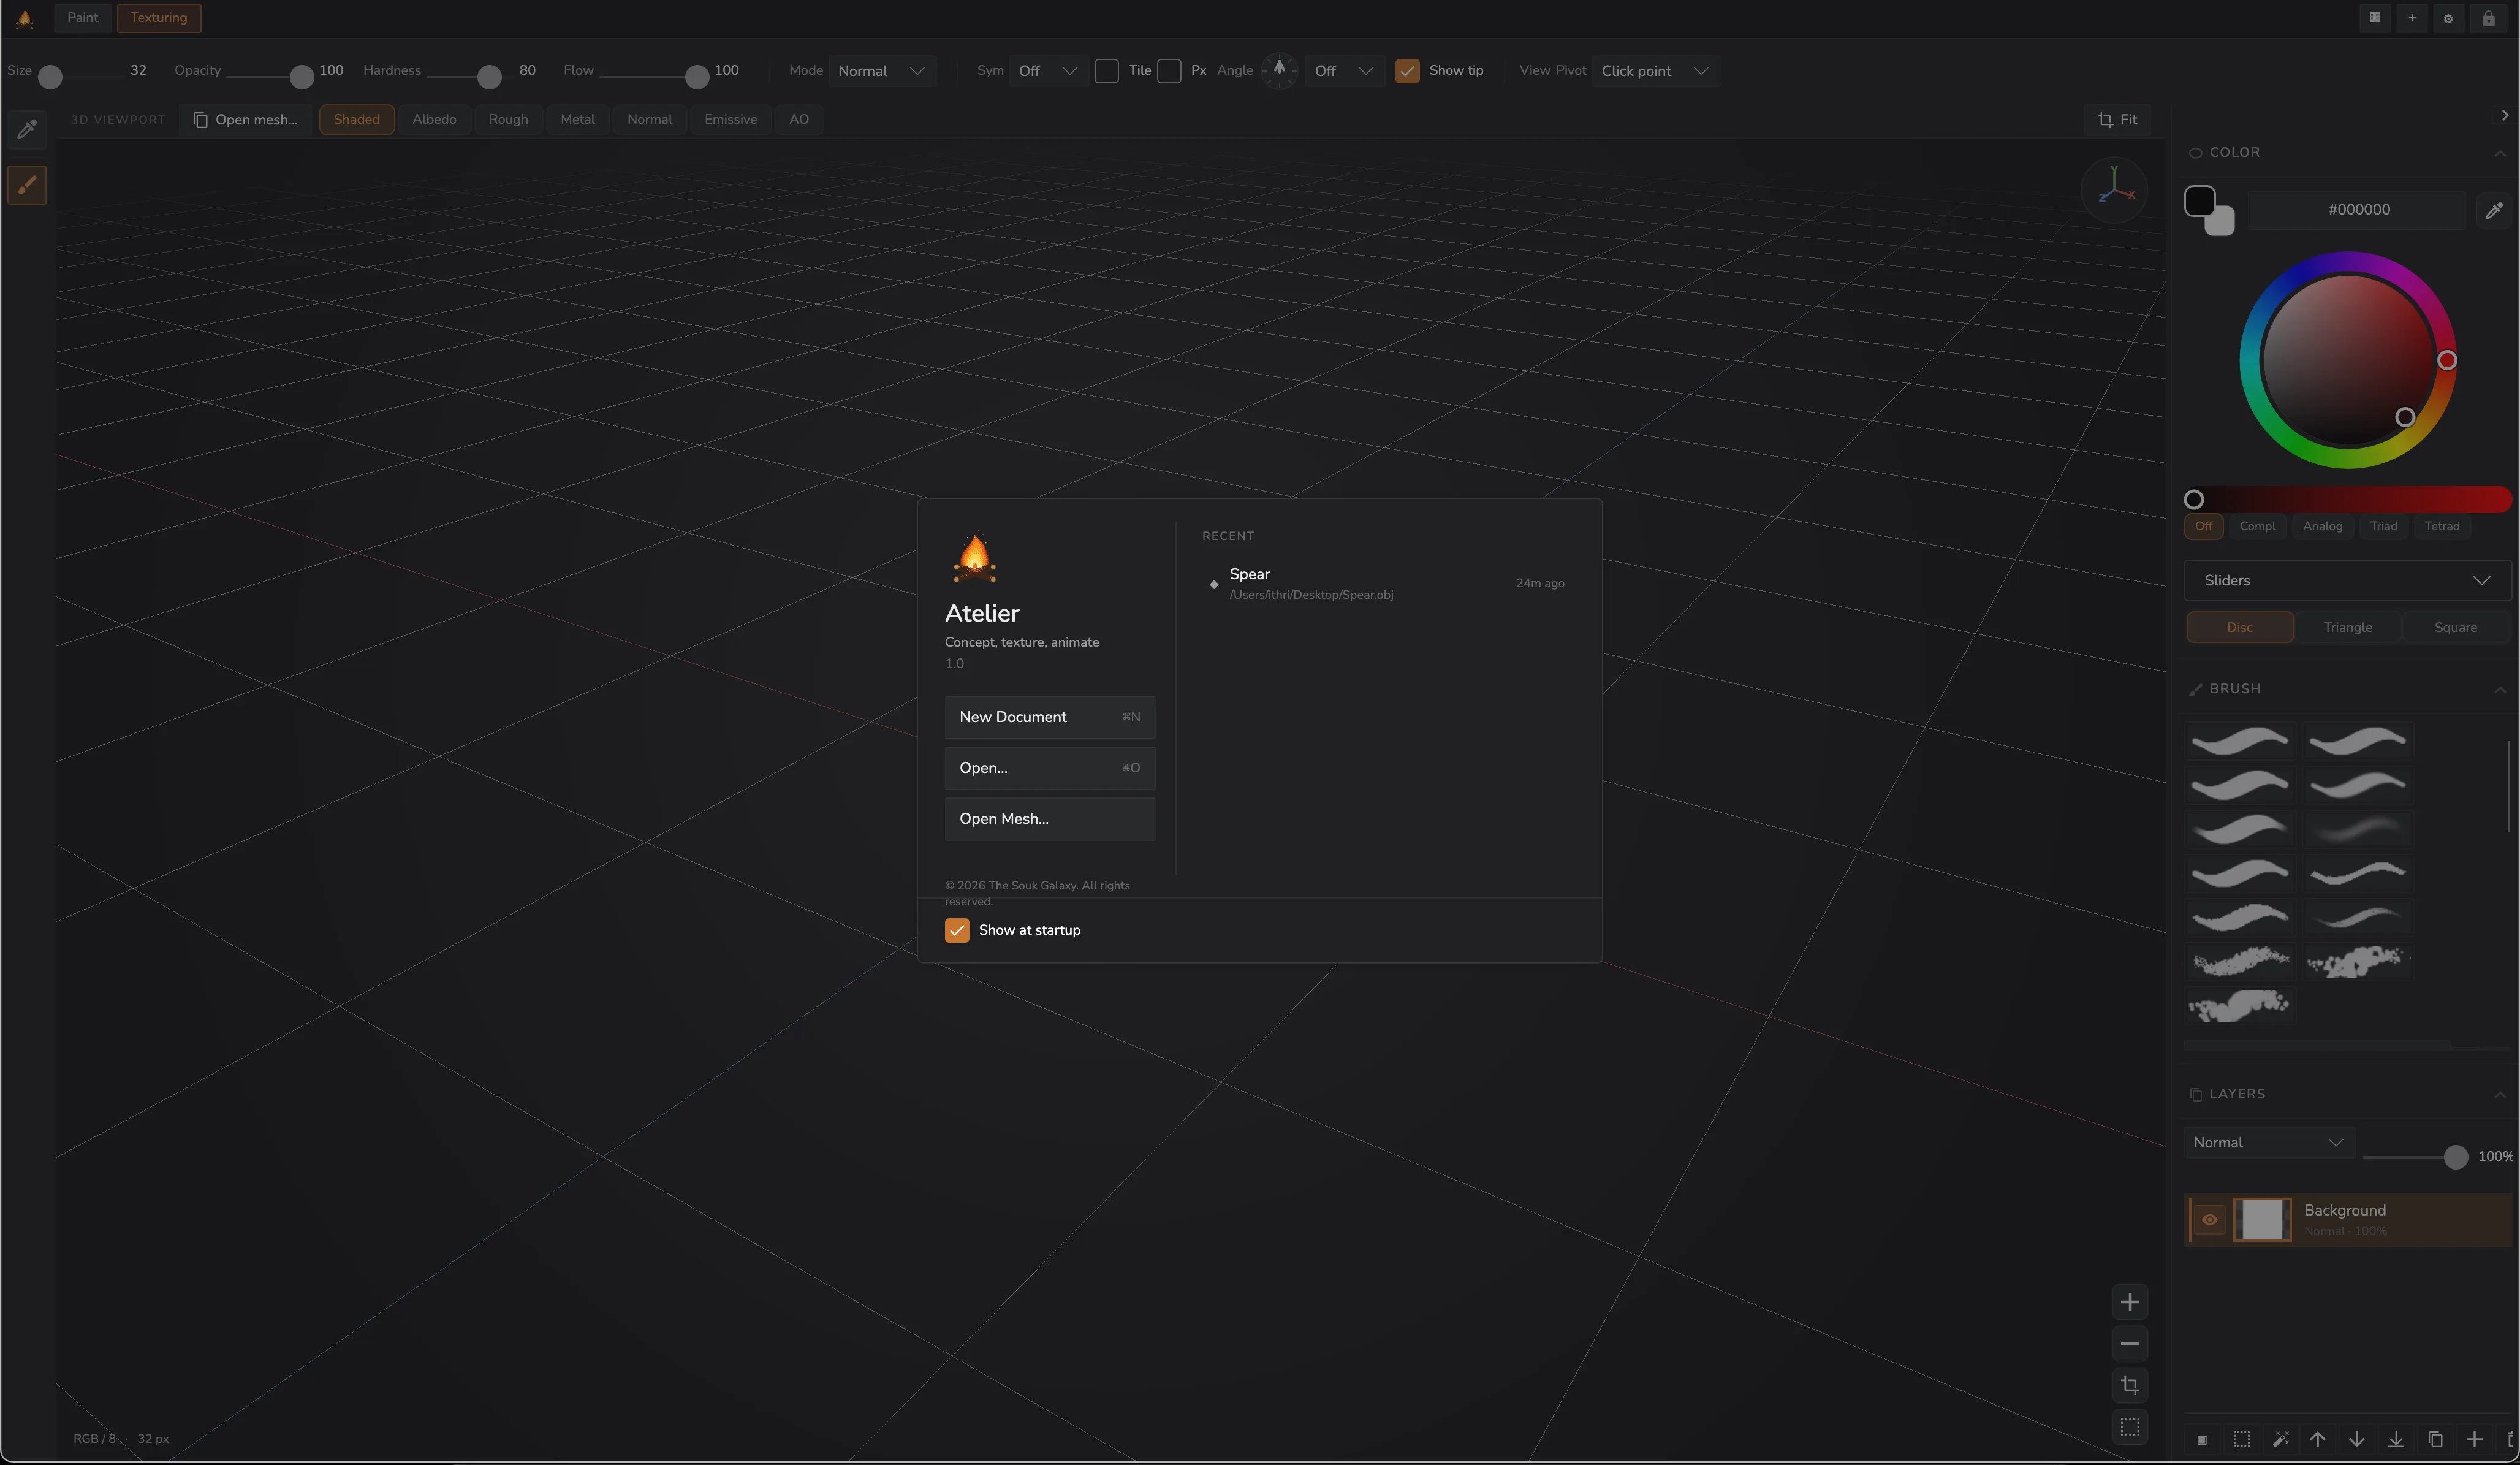Select the paint brush tool in left toolbar

27,185
